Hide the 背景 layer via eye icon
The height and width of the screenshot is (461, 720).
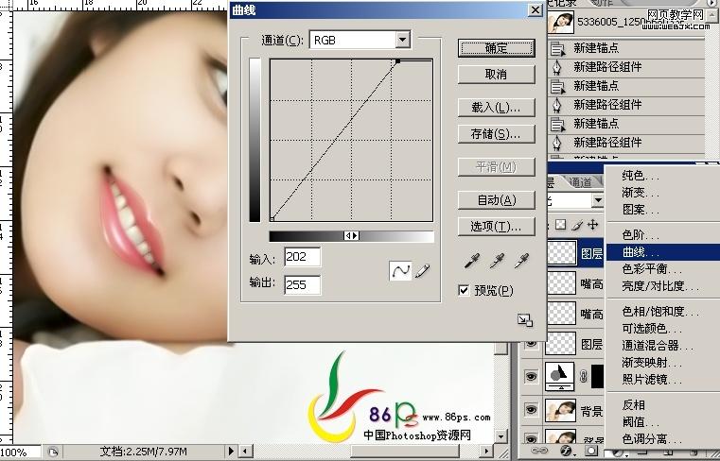tap(532, 410)
